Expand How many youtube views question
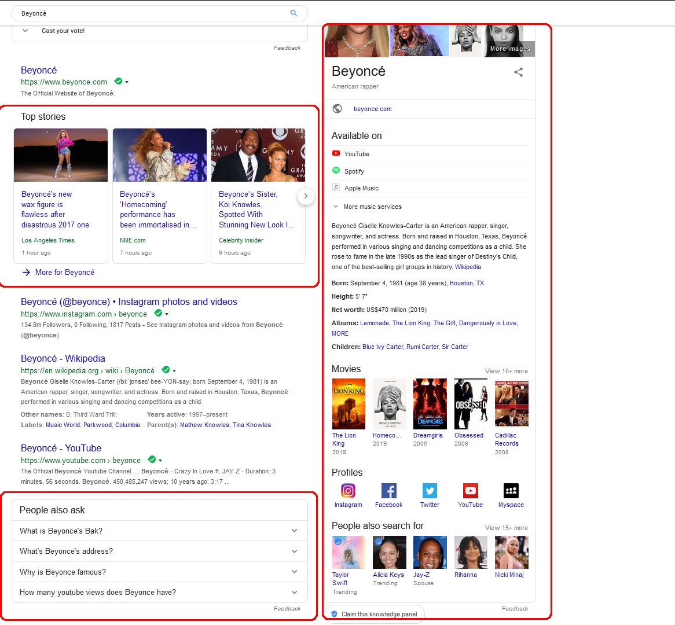The image size is (675, 625). (160, 592)
